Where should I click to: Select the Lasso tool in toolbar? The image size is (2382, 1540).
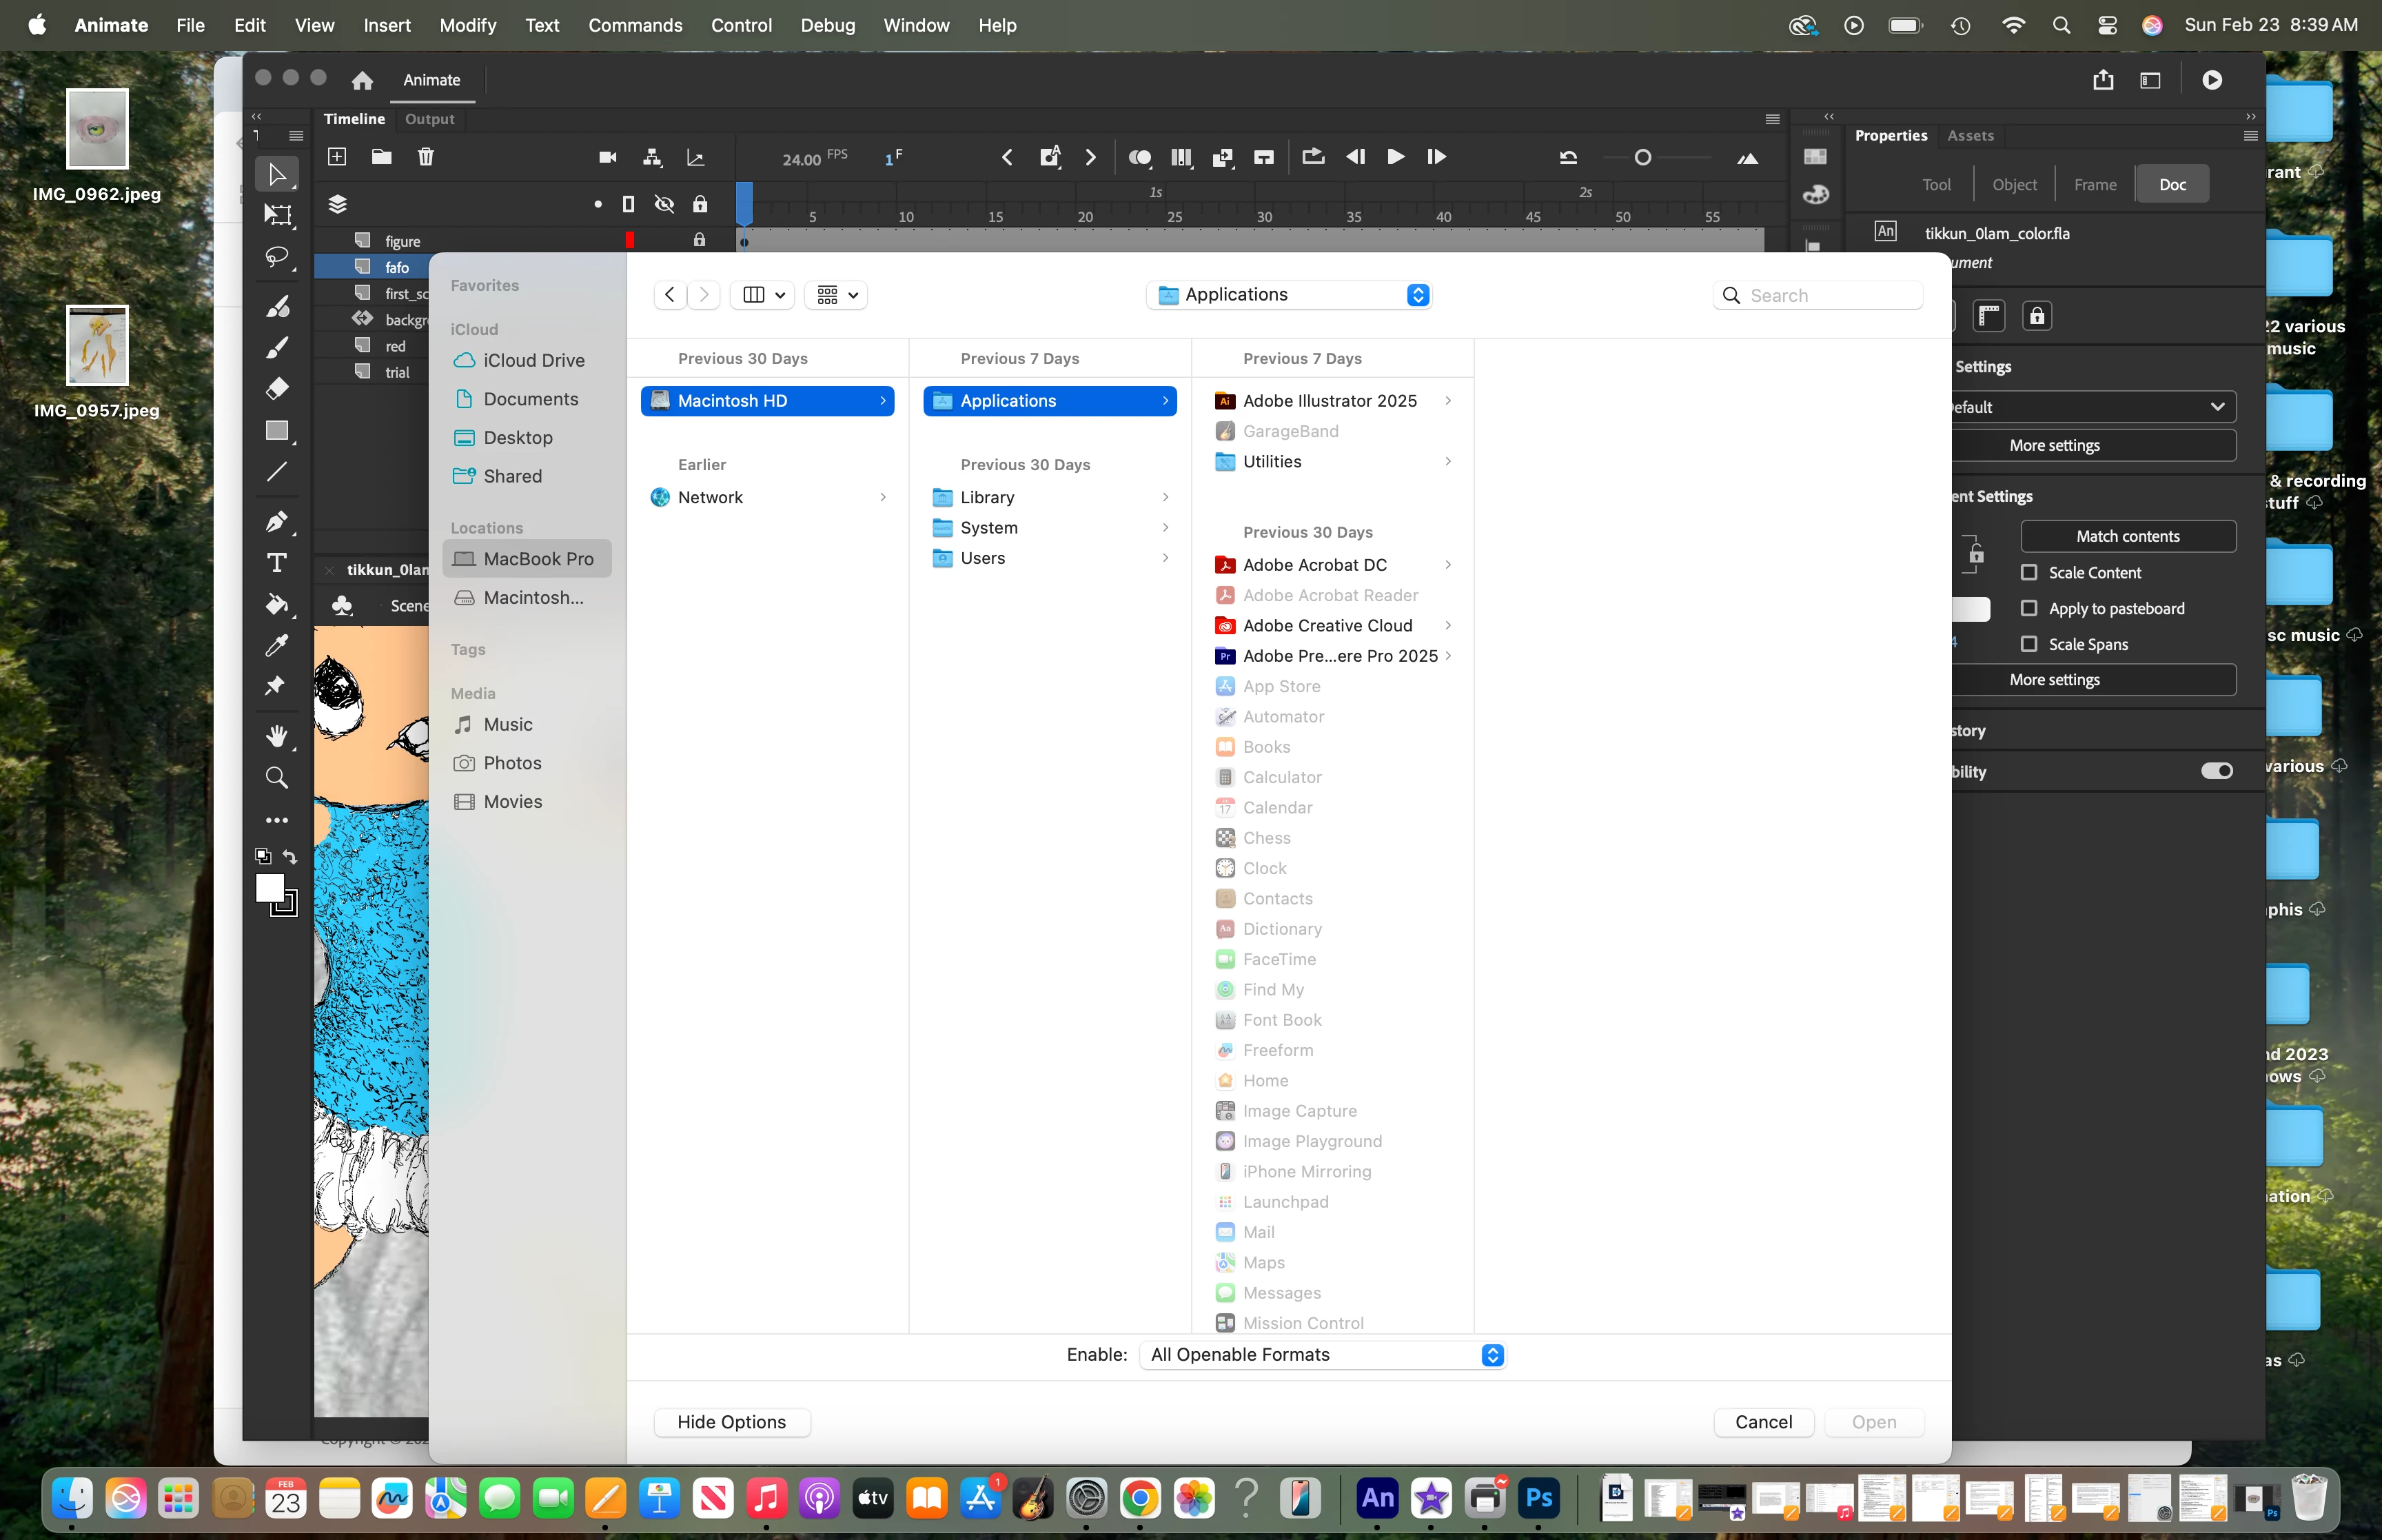[277, 257]
